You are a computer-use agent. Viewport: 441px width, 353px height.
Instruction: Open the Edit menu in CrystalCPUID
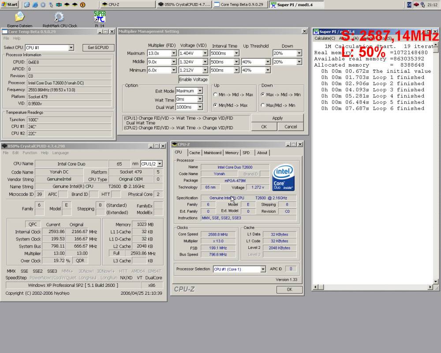tap(15, 153)
